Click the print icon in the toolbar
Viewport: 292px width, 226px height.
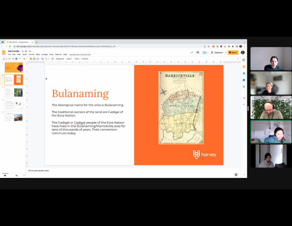coord(16,58)
